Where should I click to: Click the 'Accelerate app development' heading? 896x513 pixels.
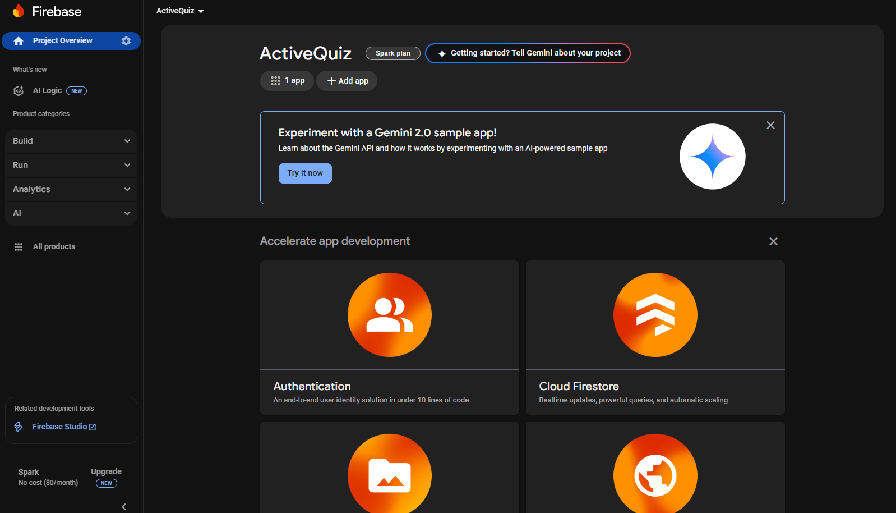tap(335, 241)
